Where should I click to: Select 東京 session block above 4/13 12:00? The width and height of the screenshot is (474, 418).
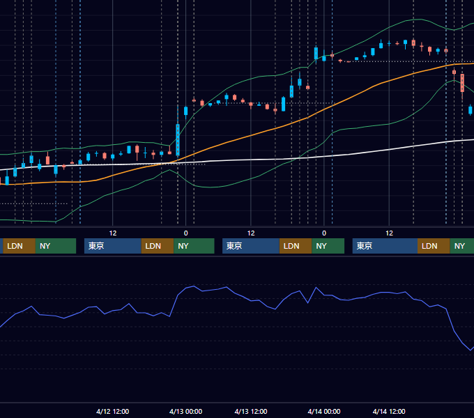(251, 246)
